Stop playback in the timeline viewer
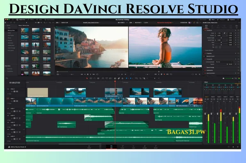246x163 pixels. coord(162,74)
